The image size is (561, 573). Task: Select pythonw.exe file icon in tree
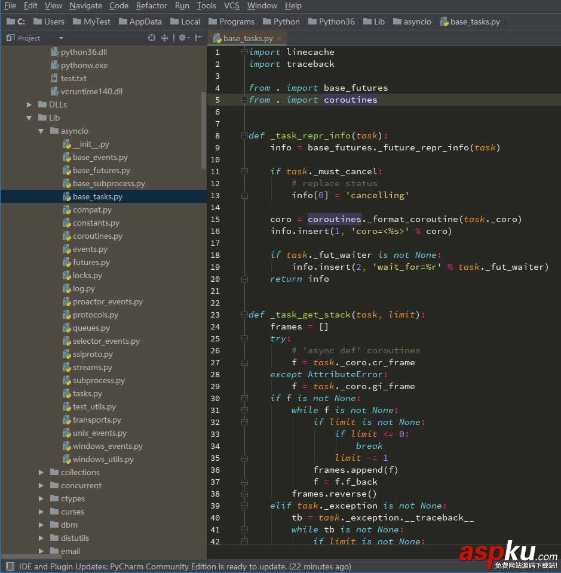click(54, 65)
